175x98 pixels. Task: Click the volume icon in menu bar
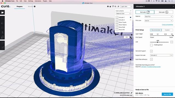[159, 1]
